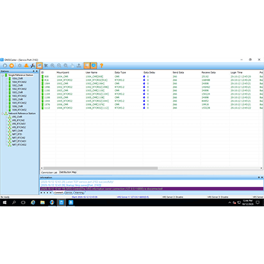Open settings via the gear toolbar icon
This screenshot has width=264, height=264.
point(20,65)
